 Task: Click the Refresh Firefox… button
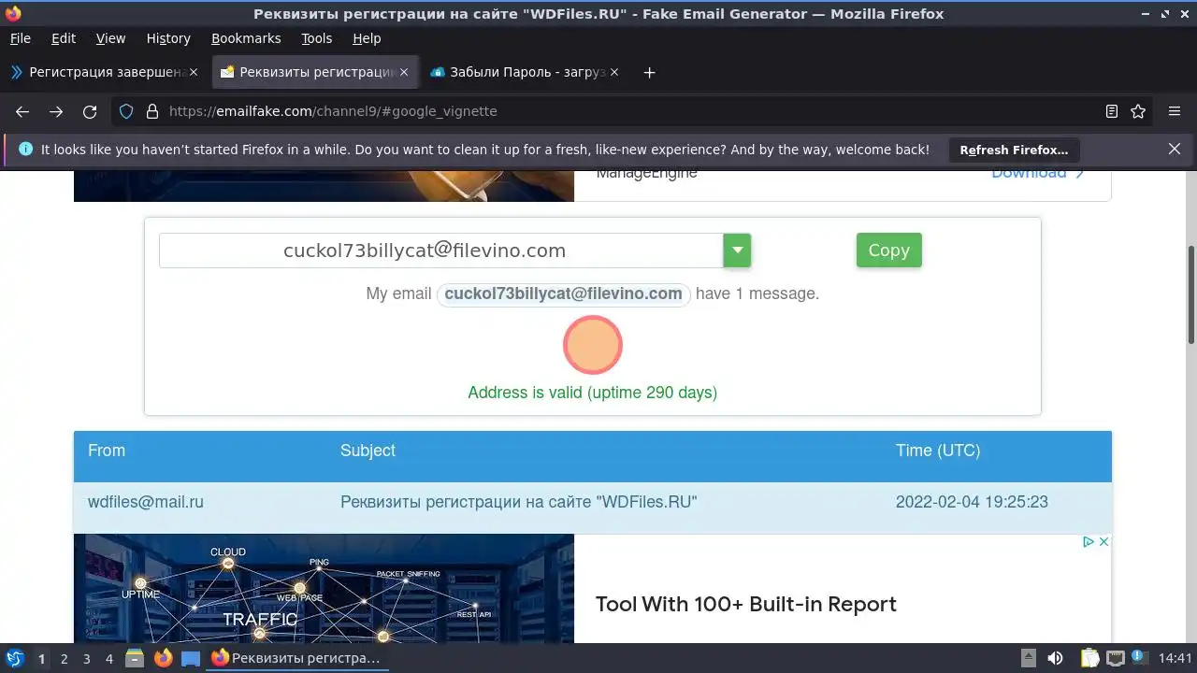click(x=1014, y=150)
